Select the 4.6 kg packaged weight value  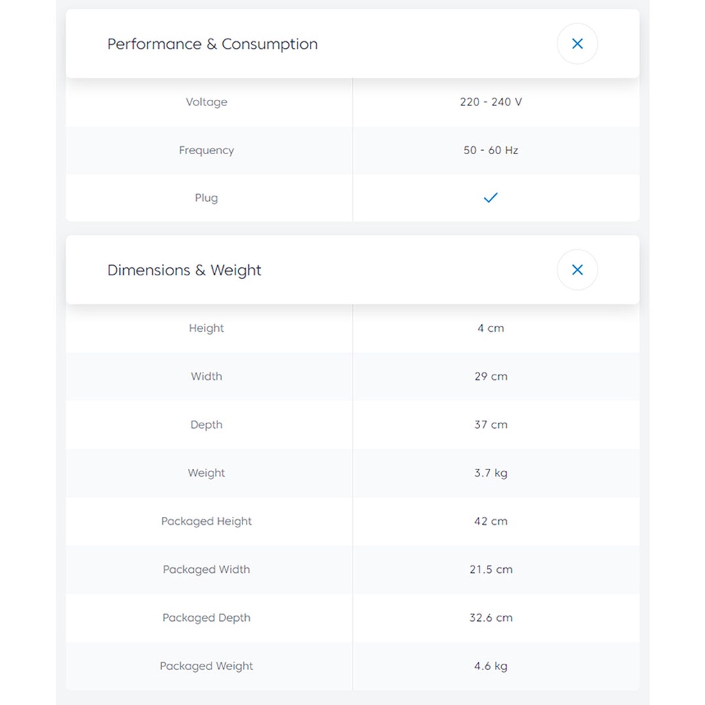point(491,666)
